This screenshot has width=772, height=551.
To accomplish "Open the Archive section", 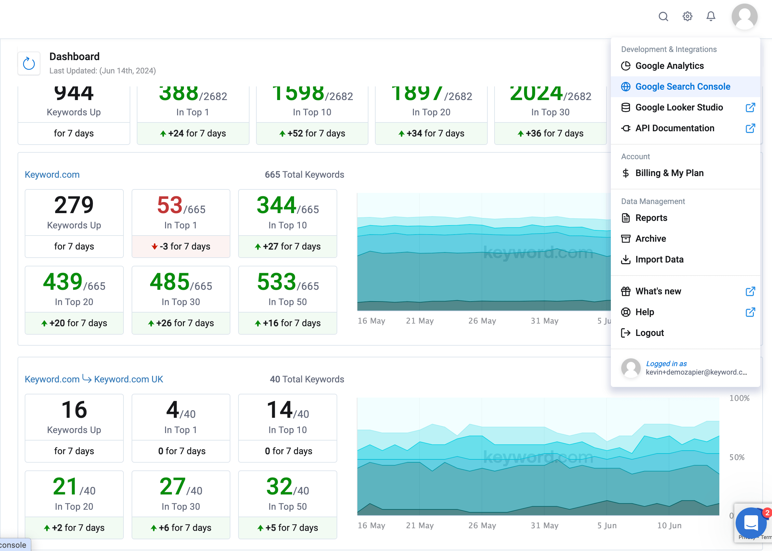I will [650, 238].
